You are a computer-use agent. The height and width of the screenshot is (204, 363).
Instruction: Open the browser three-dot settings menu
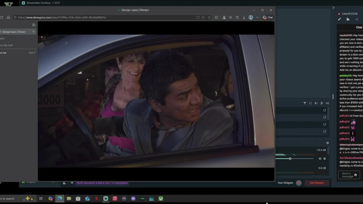point(258,17)
